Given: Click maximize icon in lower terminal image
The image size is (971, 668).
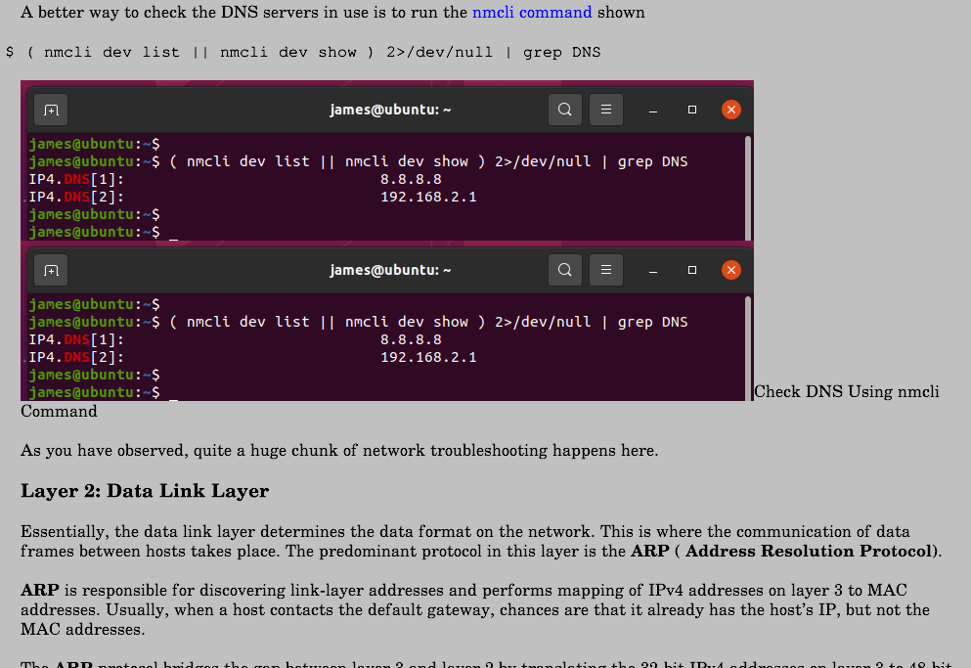Looking at the screenshot, I should [x=692, y=270].
